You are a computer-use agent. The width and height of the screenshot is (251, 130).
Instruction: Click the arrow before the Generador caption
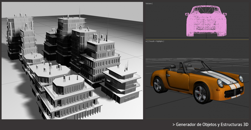point(174,124)
